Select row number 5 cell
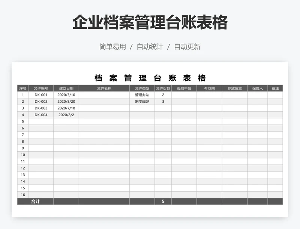The height and width of the screenshot is (229, 300). coord(23,121)
